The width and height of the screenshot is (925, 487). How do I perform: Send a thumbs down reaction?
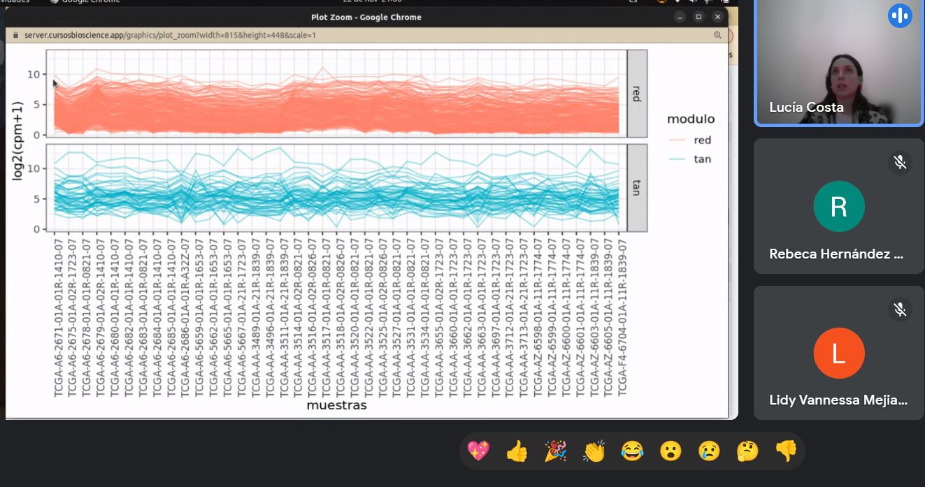pyautogui.click(x=785, y=451)
